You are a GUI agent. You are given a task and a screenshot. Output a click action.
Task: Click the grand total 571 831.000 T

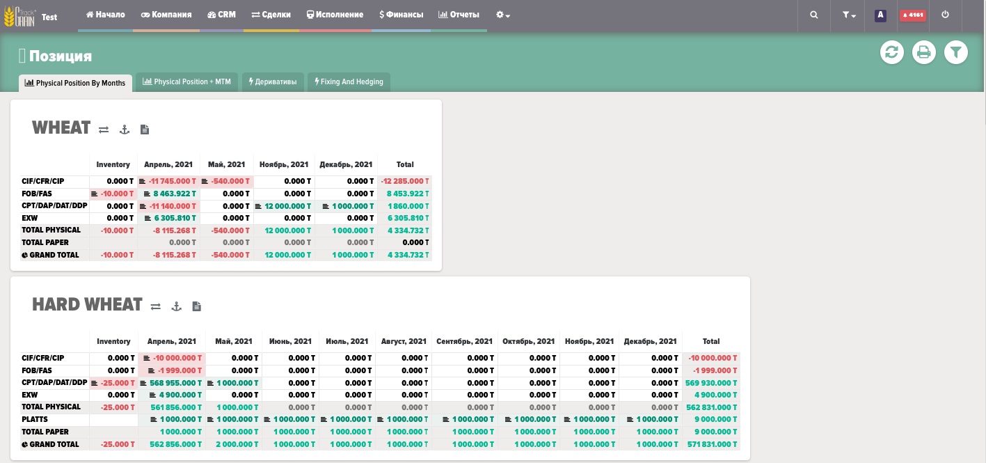(x=712, y=445)
